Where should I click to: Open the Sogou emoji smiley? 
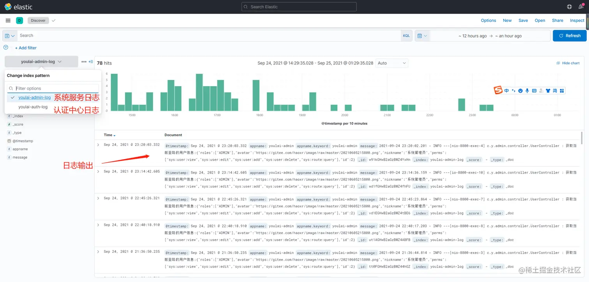coord(520,90)
